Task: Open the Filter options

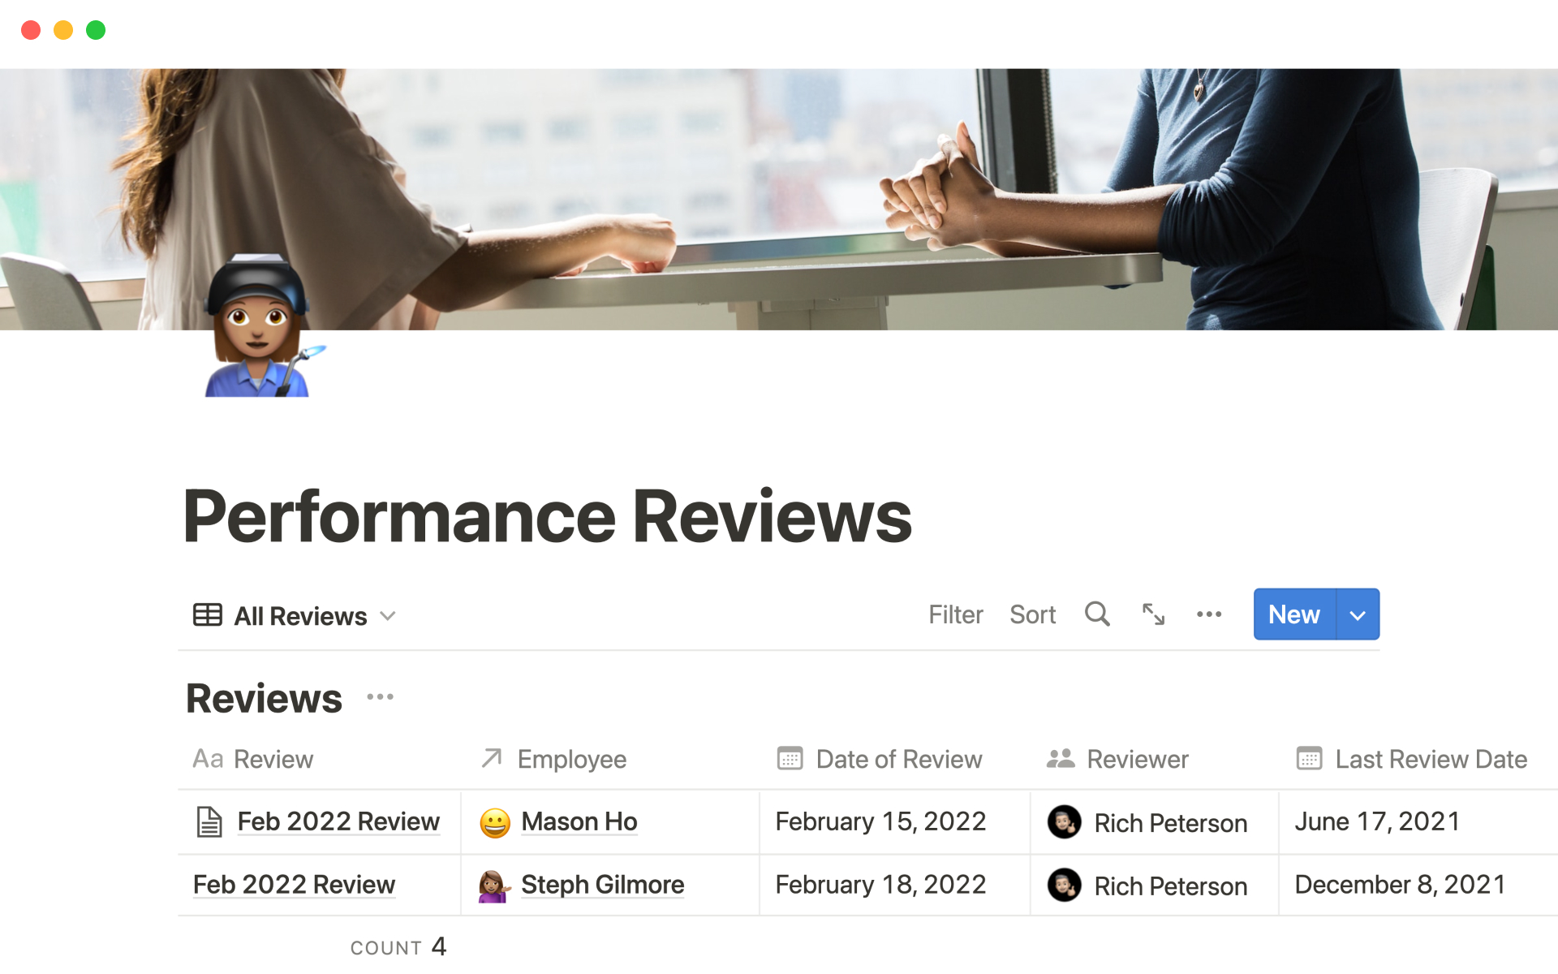Action: tap(956, 614)
